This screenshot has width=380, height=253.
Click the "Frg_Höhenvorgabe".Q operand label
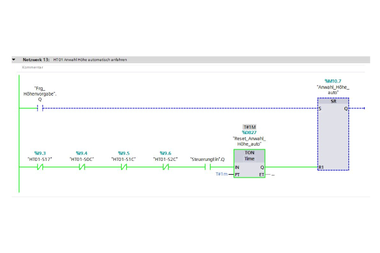tap(40, 94)
